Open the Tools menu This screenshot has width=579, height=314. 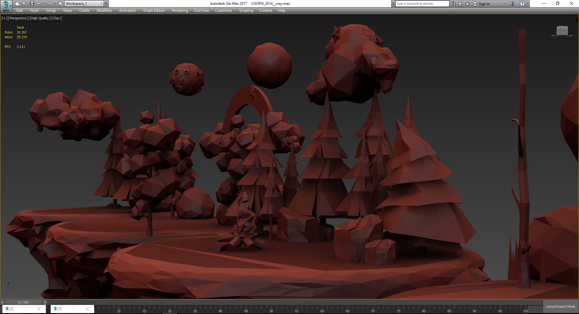tap(34, 11)
